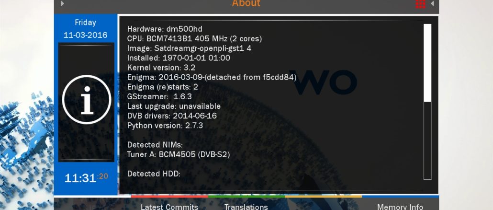Click the About title in header
Viewport: 493px width, 210px height.
coord(246,3)
